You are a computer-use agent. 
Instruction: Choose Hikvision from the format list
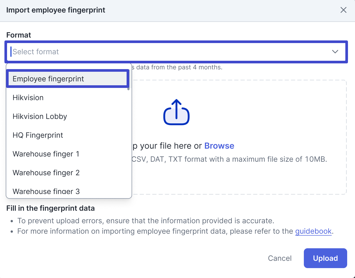[x=28, y=98]
